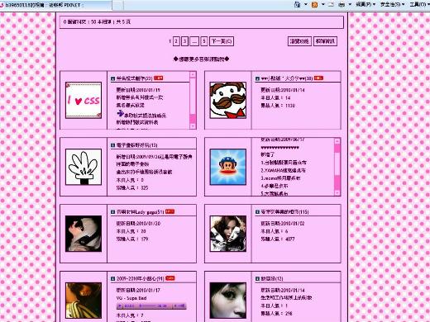Click the top info bar album count text
The width and height of the screenshot is (430, 322).
point(97,21)
